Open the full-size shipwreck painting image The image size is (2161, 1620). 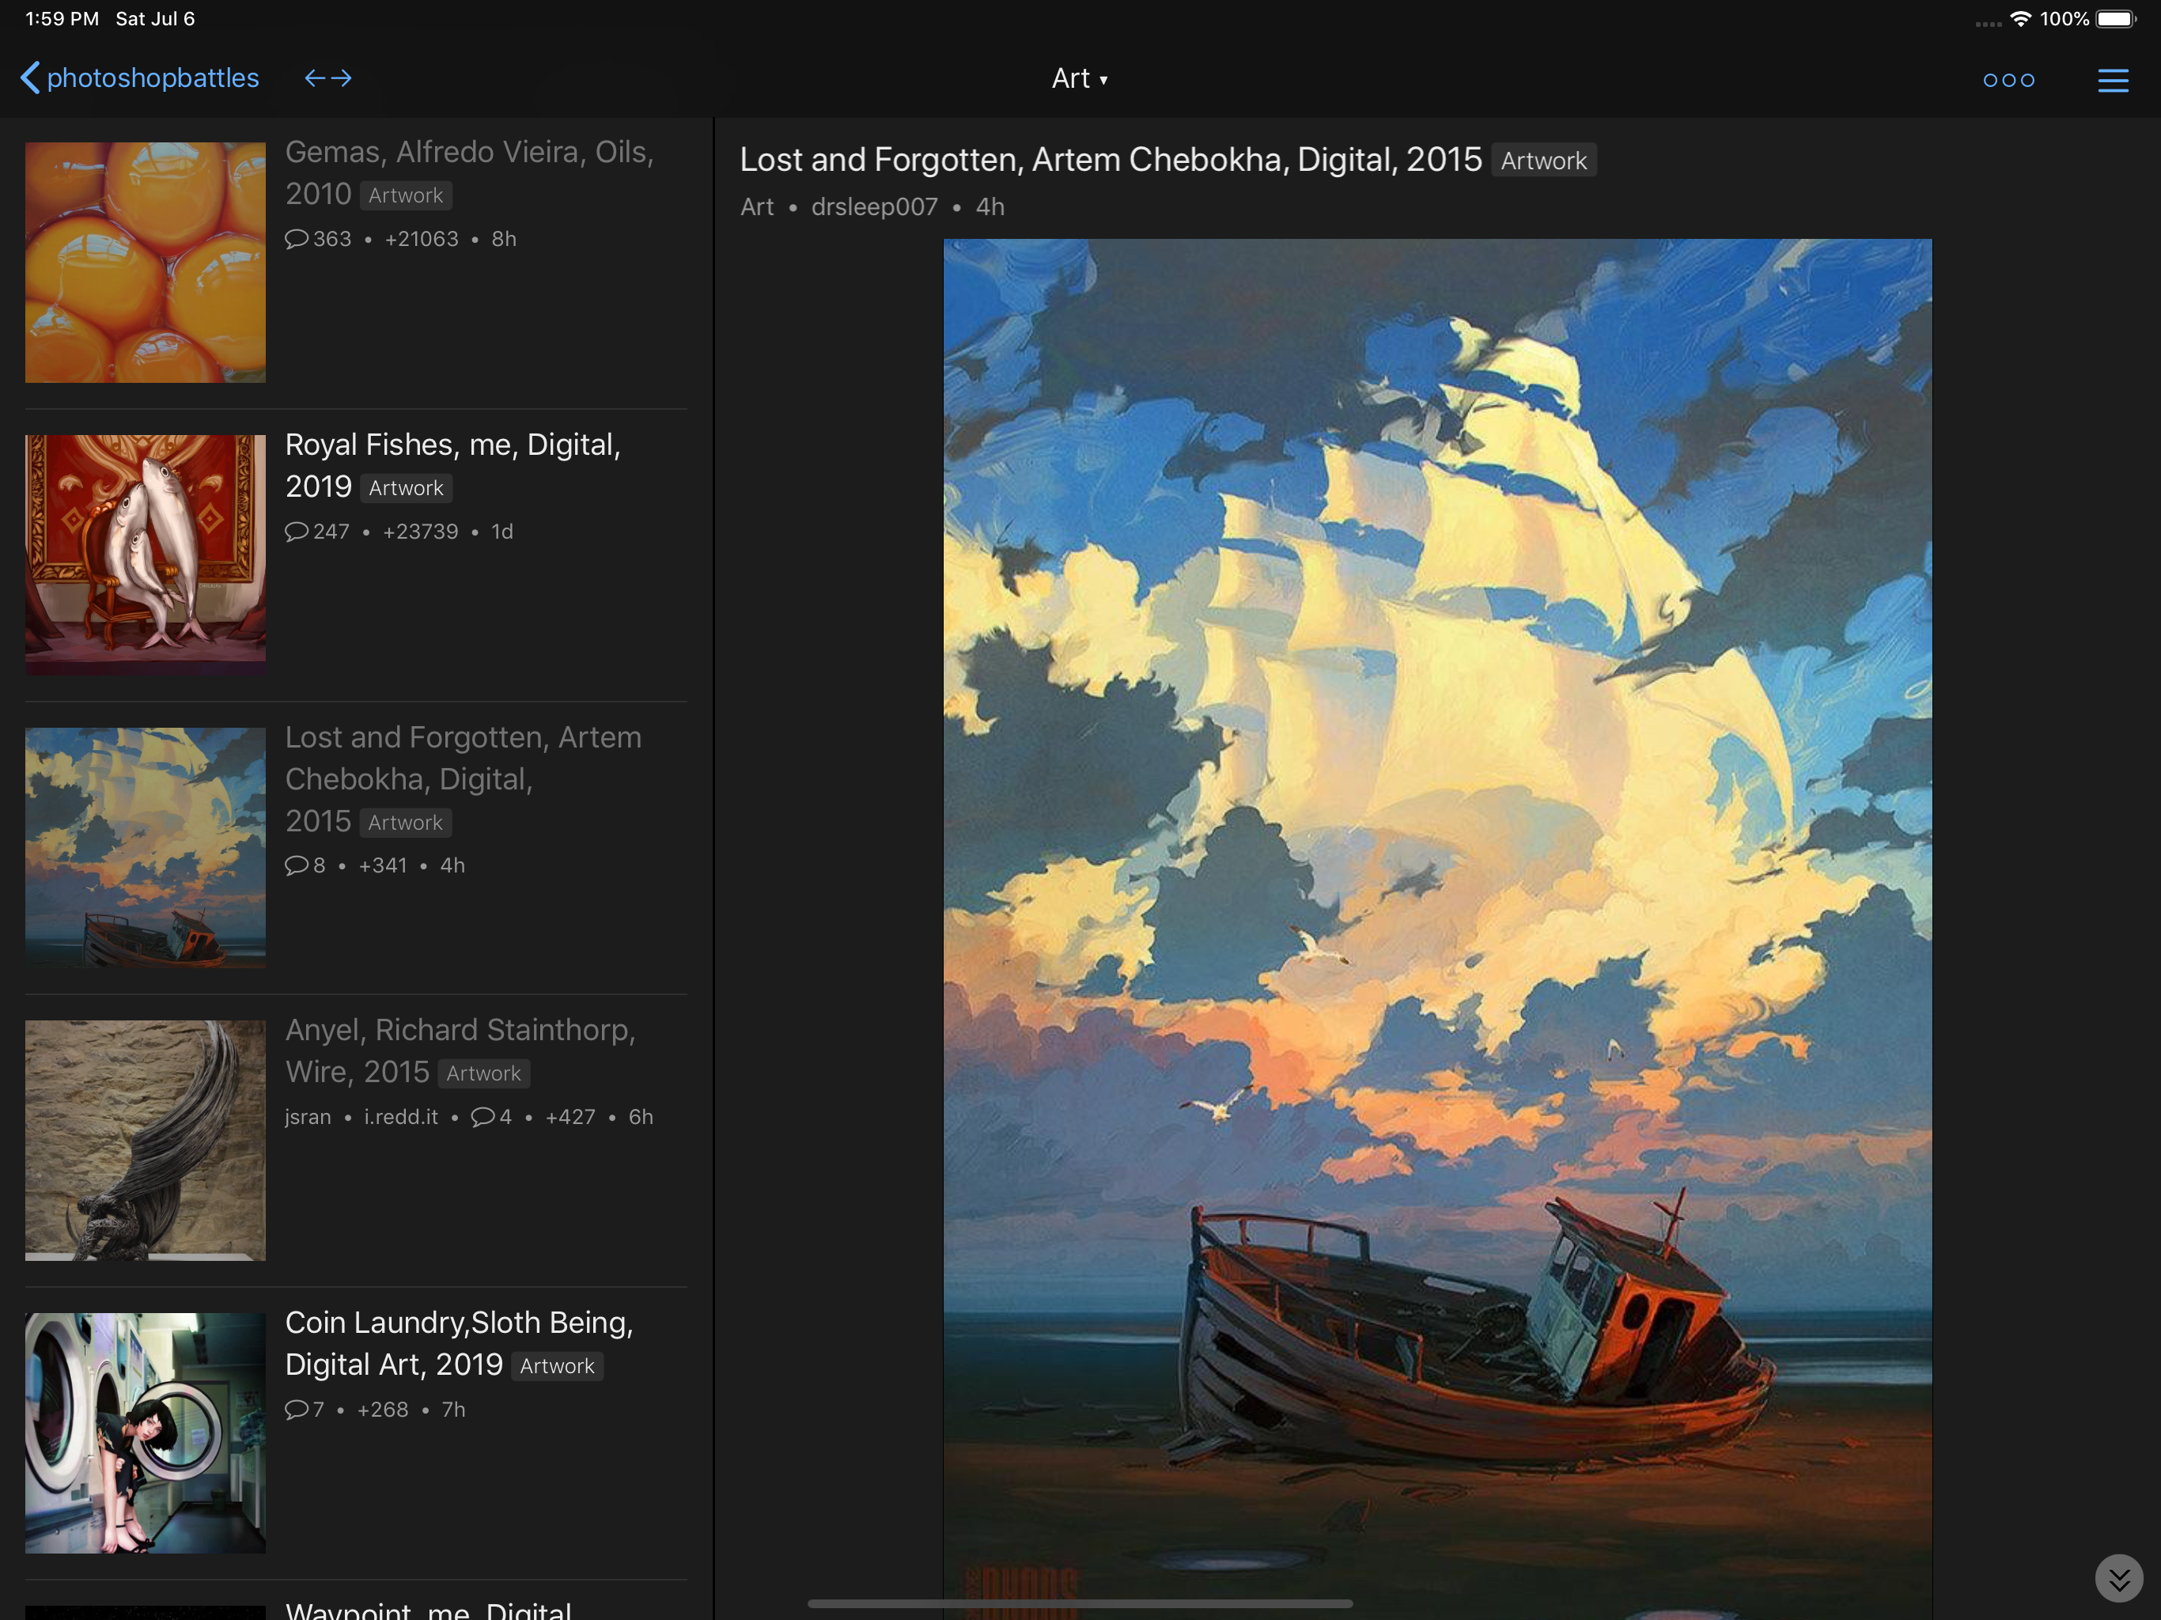[x=1437, y=928]
